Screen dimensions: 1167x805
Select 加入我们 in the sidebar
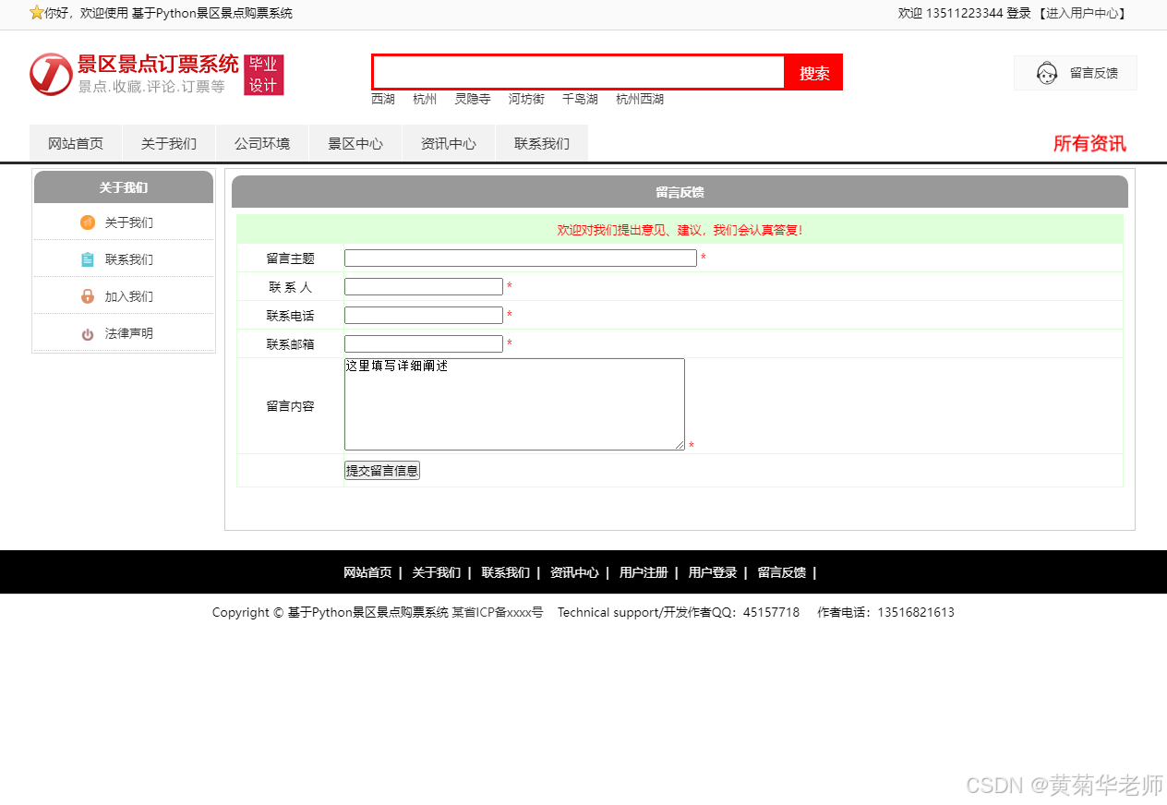pos(128,296)
